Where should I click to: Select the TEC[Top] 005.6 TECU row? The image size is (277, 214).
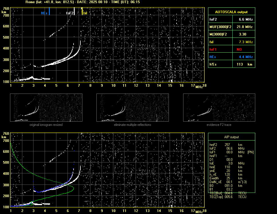click(228, 197)
